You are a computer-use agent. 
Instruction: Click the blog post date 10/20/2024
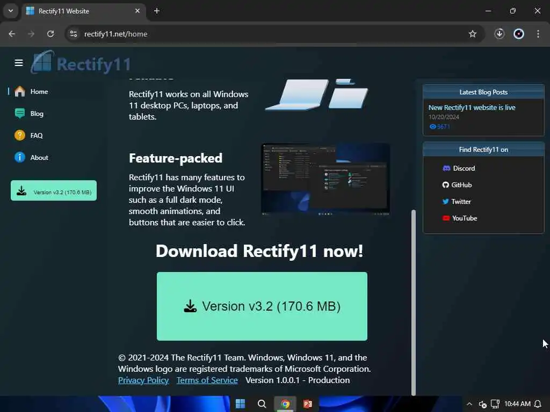[x=444, y=117]
